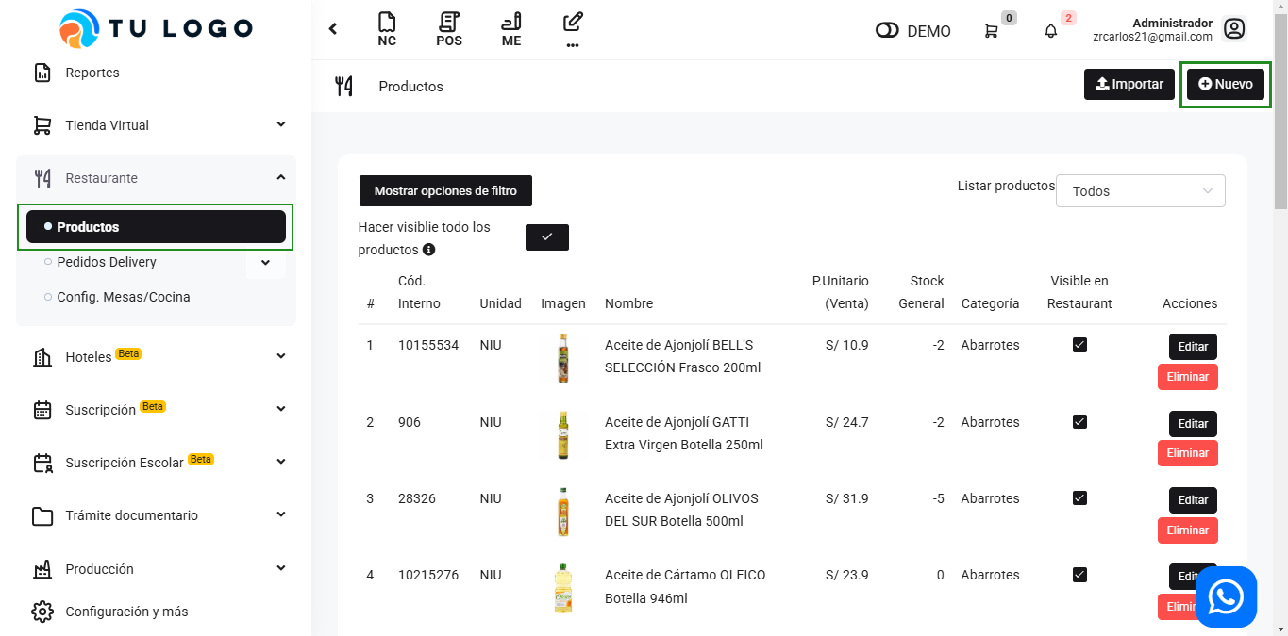1288x636 pixels.
Task: Open the Listar productos dropdown
Action: pos(1140,191)
